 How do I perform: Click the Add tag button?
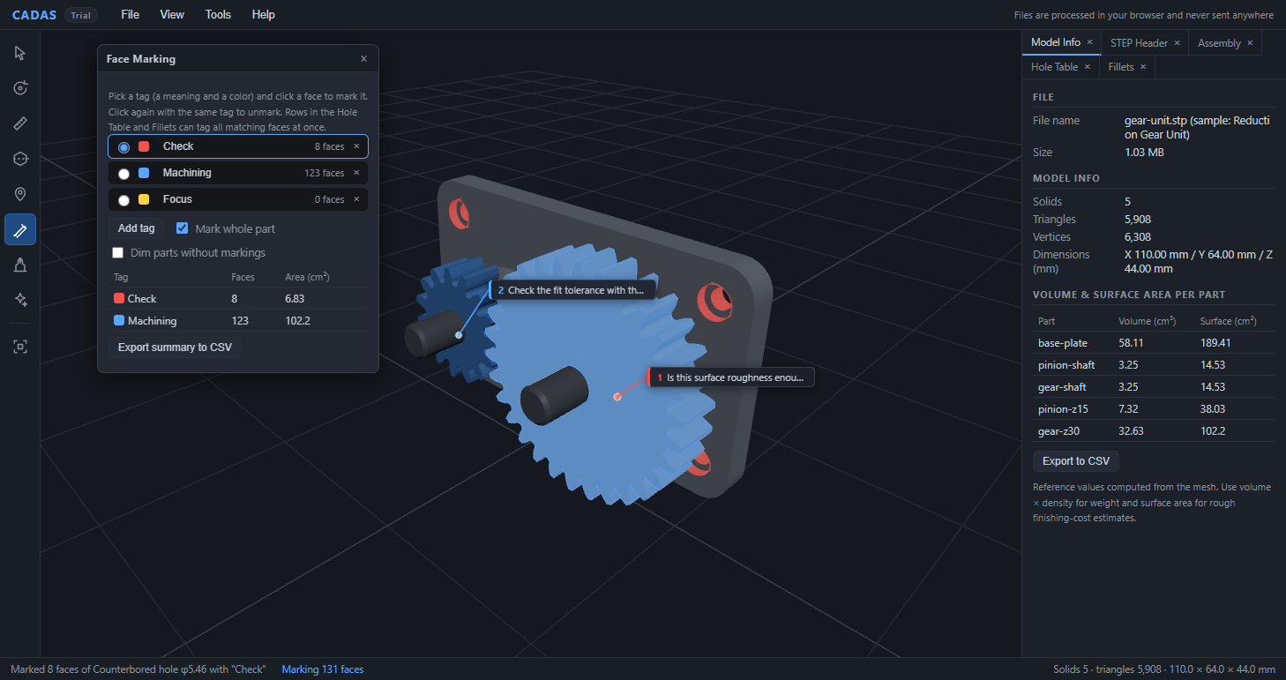137,228
